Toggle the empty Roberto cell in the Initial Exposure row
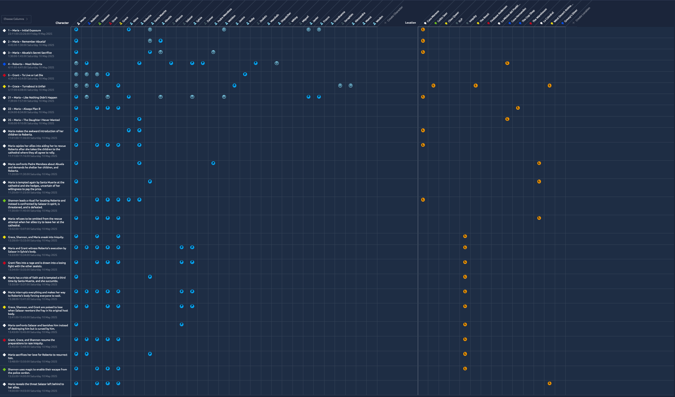The image size is (675, 397). 87,32
